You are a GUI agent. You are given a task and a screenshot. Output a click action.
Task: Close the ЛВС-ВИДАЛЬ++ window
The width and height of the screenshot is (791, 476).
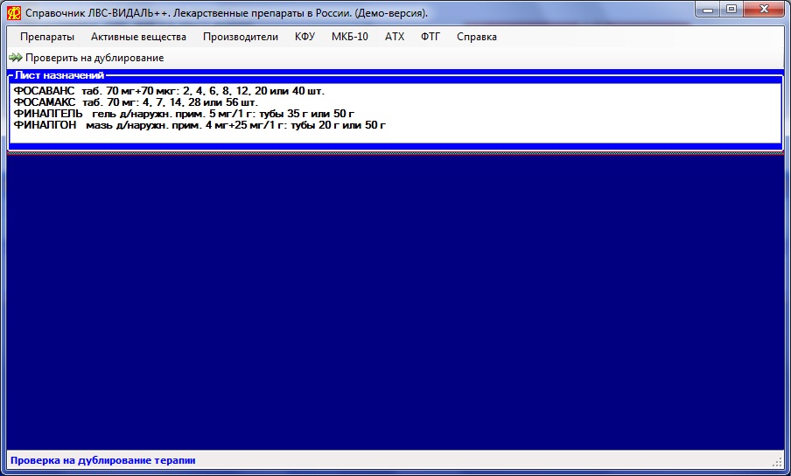(x=765, y=10)
